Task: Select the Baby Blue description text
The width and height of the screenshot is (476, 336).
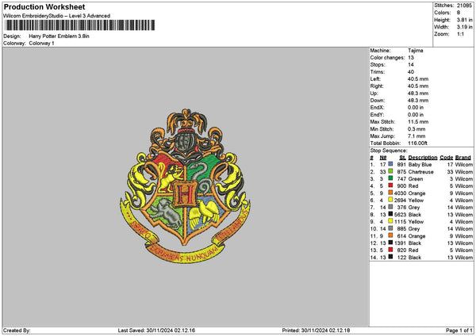Action: point(420,165)
